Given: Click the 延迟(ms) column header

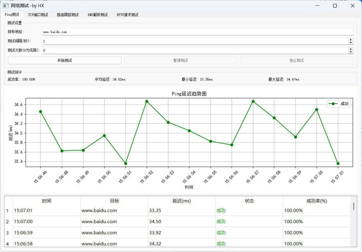Looking at the screenshot, I should (x=181, y=201).
